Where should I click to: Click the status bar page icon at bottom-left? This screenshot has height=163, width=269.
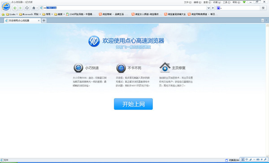click(x=2, y=160)
